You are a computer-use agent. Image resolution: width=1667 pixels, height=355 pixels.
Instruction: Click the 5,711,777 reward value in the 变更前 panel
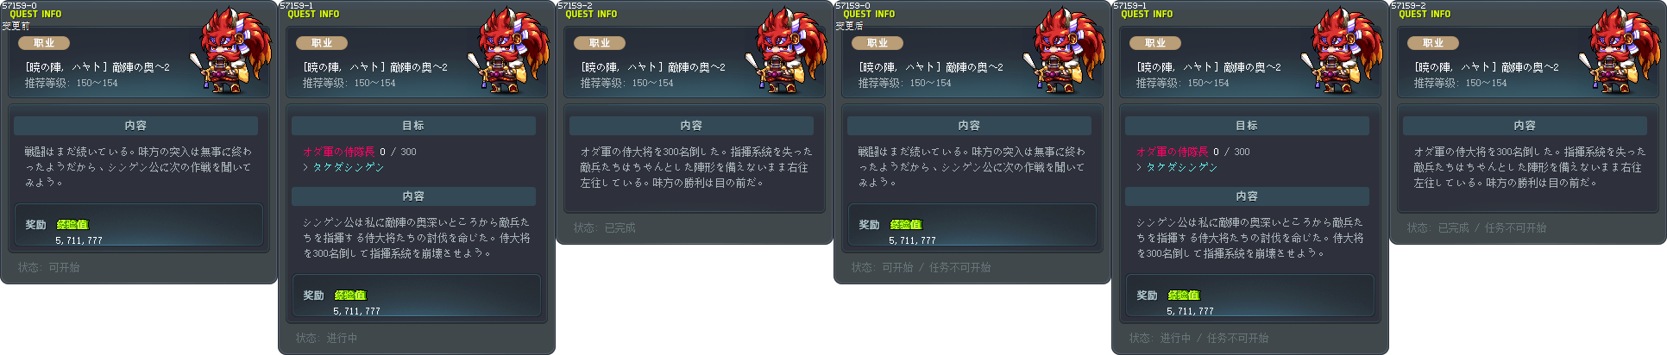pos(79,240)
